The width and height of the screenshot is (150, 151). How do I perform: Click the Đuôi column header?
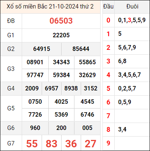pyautogui.click(x=132, y=7)
